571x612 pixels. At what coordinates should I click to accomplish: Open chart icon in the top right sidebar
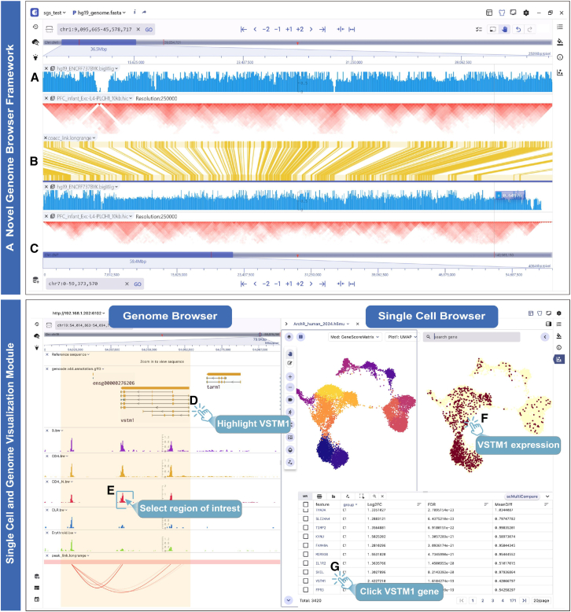560,72
